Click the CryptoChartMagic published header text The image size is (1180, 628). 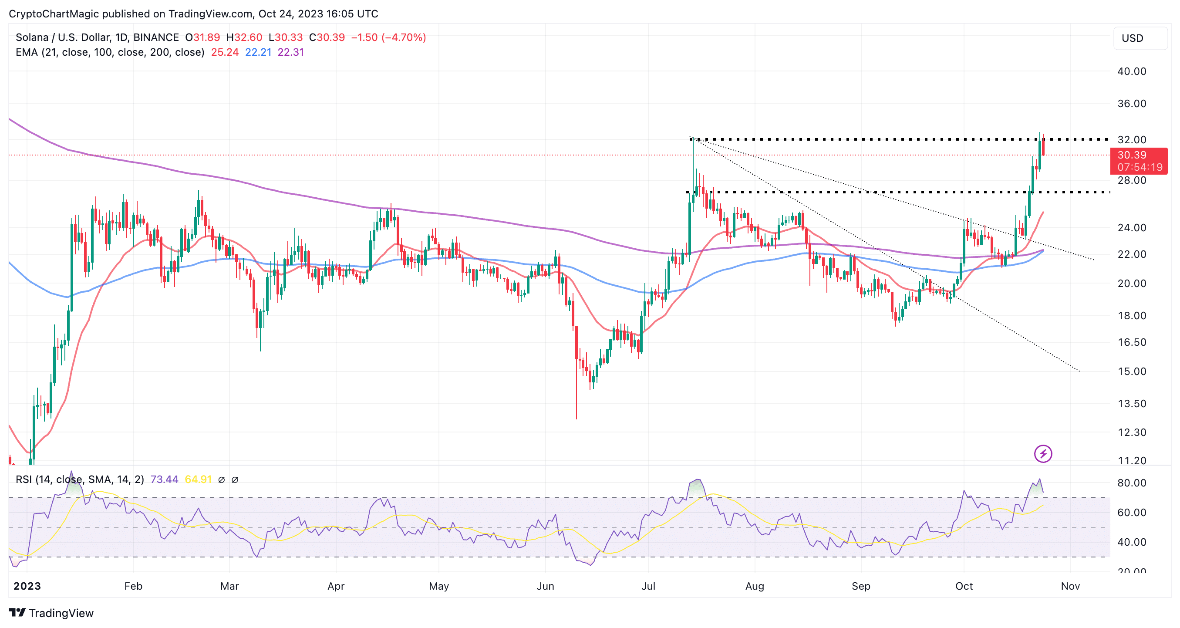193,14
